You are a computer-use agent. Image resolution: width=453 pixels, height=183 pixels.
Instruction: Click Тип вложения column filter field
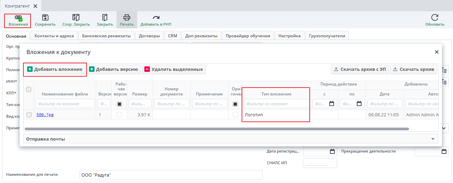point(277,104)
